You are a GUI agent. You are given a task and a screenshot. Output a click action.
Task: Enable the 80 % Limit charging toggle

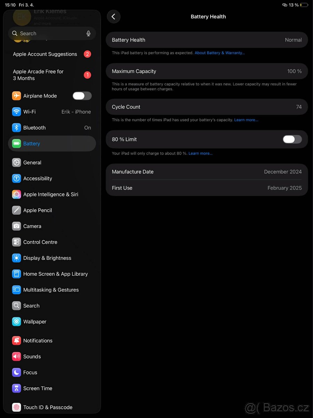point(292,139)
